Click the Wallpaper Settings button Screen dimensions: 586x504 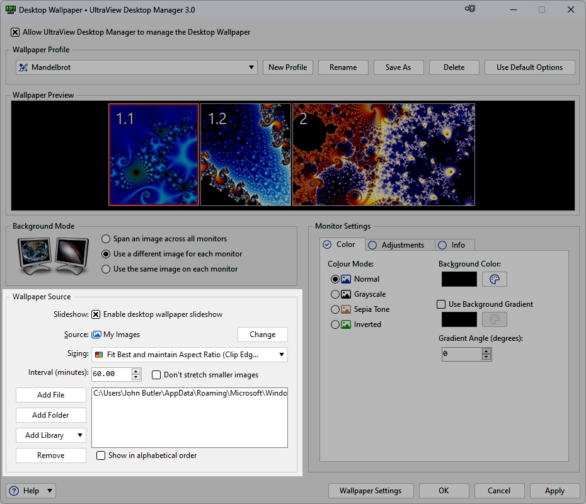[371, 491]
